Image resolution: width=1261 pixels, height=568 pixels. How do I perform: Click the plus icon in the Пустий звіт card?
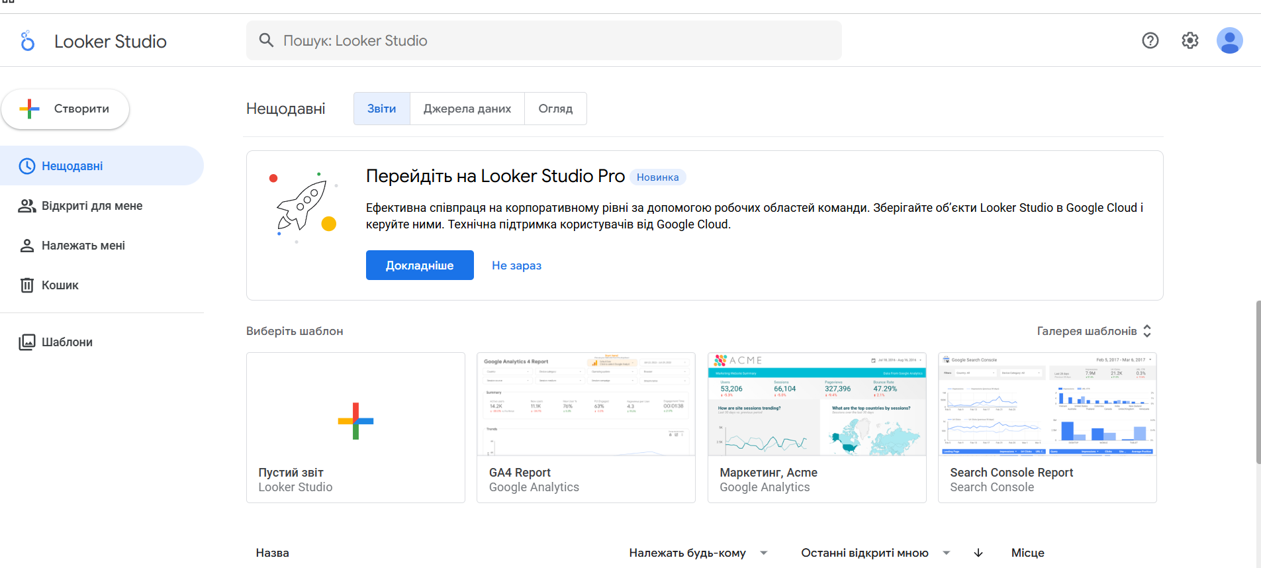pyautogui.click(x=355, y=421)
